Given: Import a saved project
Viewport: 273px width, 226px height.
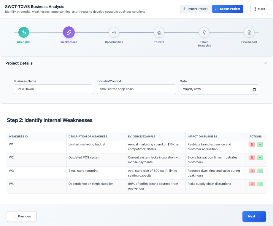Looking at the screenshot, I should (x=195, y=9).
